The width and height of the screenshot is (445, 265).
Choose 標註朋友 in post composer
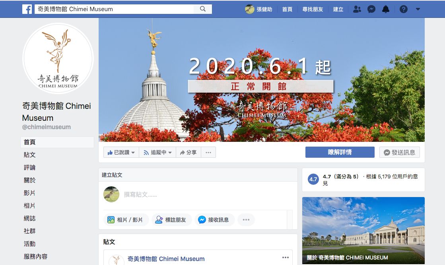tap(171, 220)
